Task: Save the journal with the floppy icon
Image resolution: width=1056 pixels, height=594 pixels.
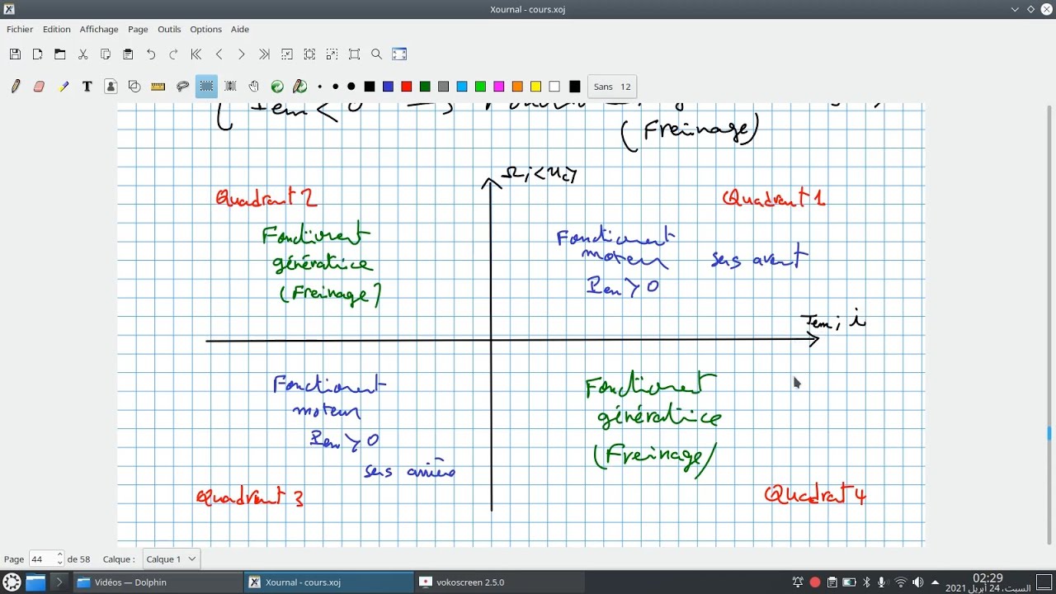Action: (15, 54)
